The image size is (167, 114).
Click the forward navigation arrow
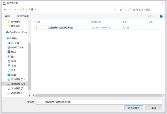[x=11, y=10]
